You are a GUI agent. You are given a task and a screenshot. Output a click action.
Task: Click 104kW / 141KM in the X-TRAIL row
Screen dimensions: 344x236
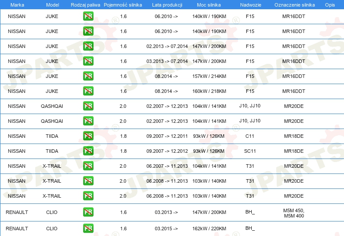(x=209, y=166)
